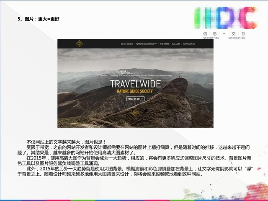Image resolution: width=268 pixels, height=201 pixels.
Task: Click the INFORMATION label under the logo
Action: pos(211,38)
